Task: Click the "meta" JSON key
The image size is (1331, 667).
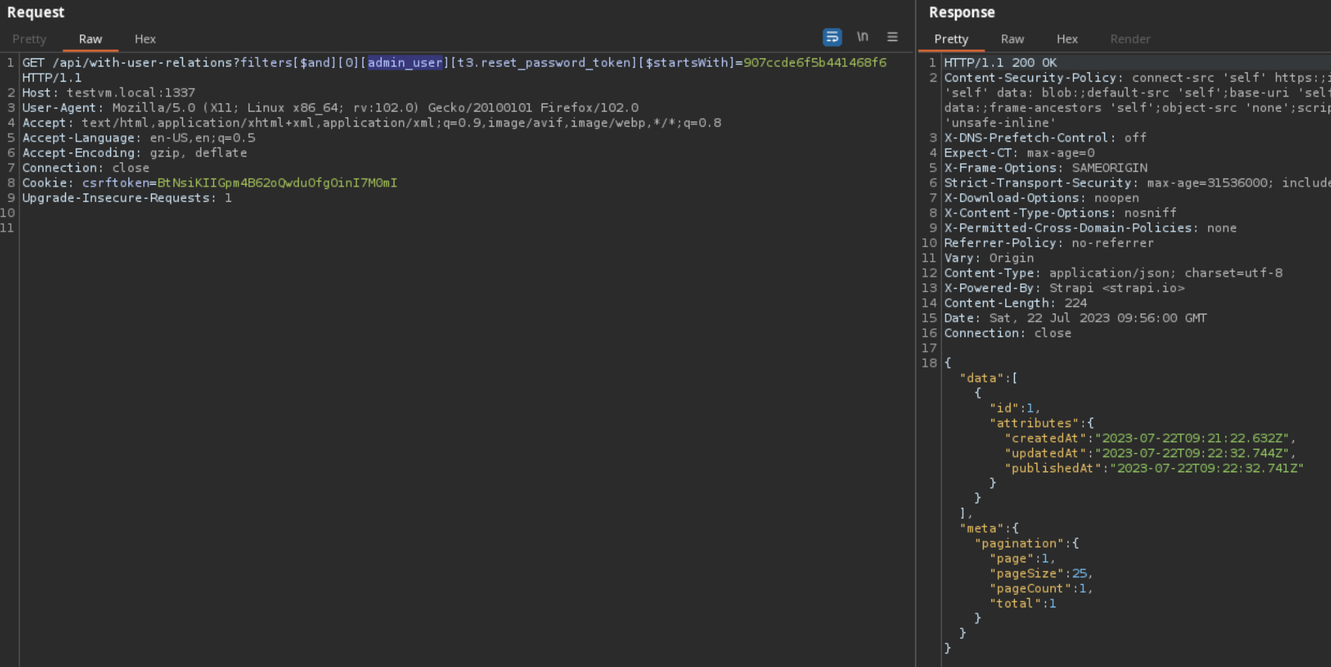Action: tap(981, 528)
